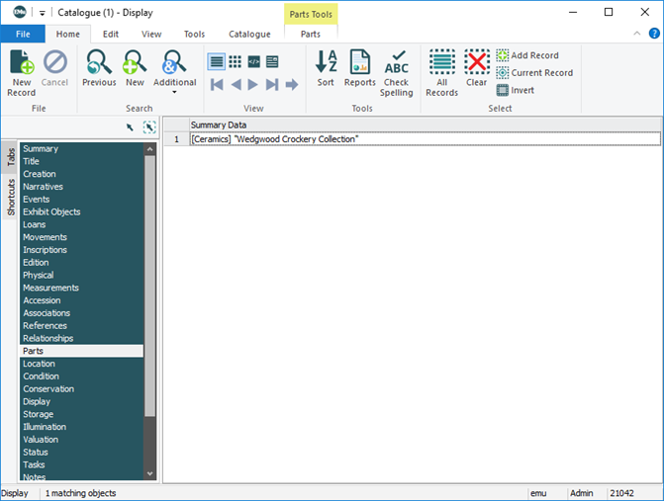Viewport: 664px width, 501px height.
Task: Open the Reports tool
Action: [x=359, y=71]
